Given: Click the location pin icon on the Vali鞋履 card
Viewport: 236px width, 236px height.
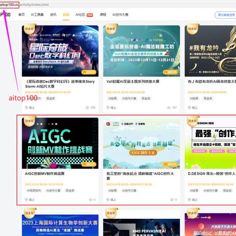Looking at the screenshot, I should tap(108, 108).
